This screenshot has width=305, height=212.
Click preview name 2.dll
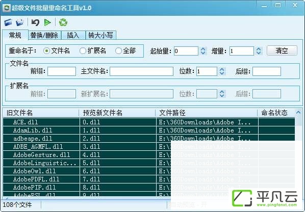click(x=91, y=139)
